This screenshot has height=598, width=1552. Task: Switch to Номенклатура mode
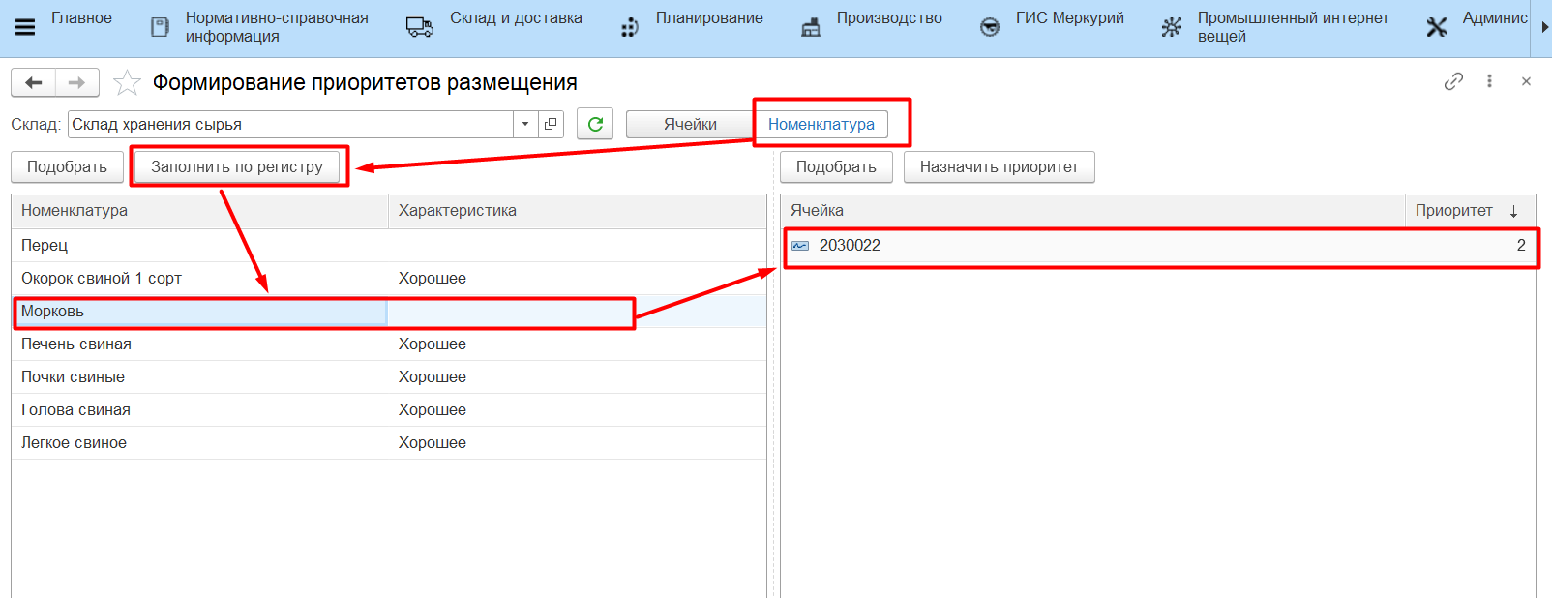tap(821, 124)
